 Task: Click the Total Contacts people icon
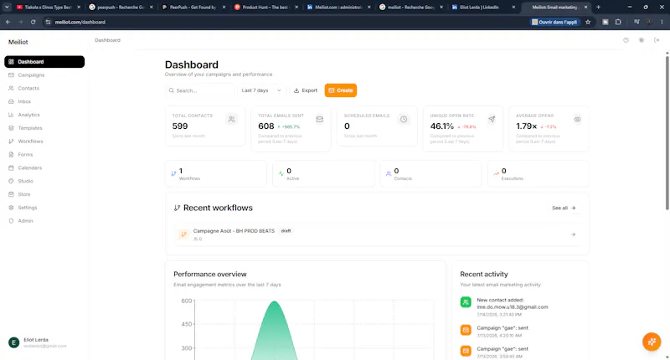pos(232,119)
